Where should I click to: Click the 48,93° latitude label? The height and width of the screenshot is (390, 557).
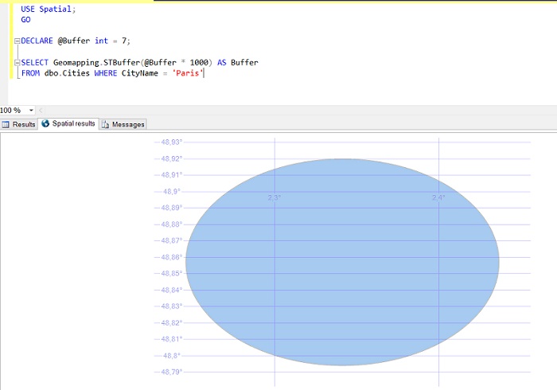[x=171, y=142]
